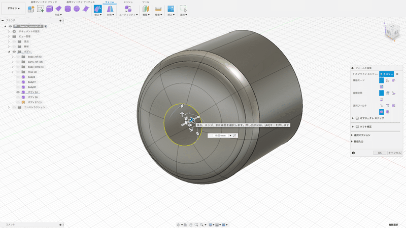Screen dimensions: 406x228
Task: Switch to the ツール tab
Action: (x=146, y=2)
